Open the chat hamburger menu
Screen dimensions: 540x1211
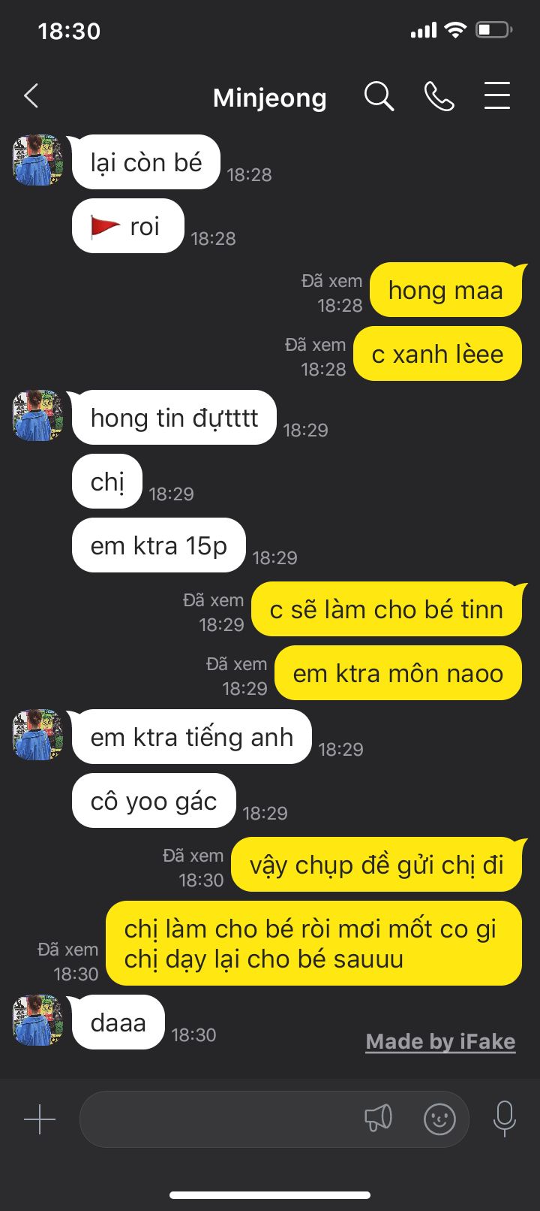pos(496,96)
